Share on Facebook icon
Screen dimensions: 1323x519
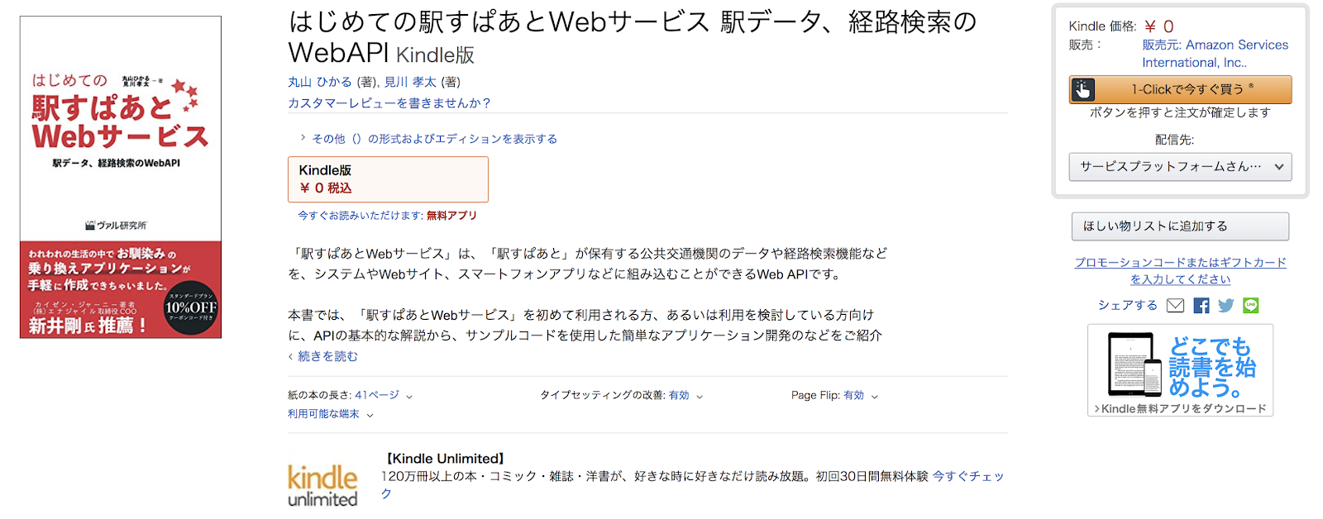[x=1201, y=306]
